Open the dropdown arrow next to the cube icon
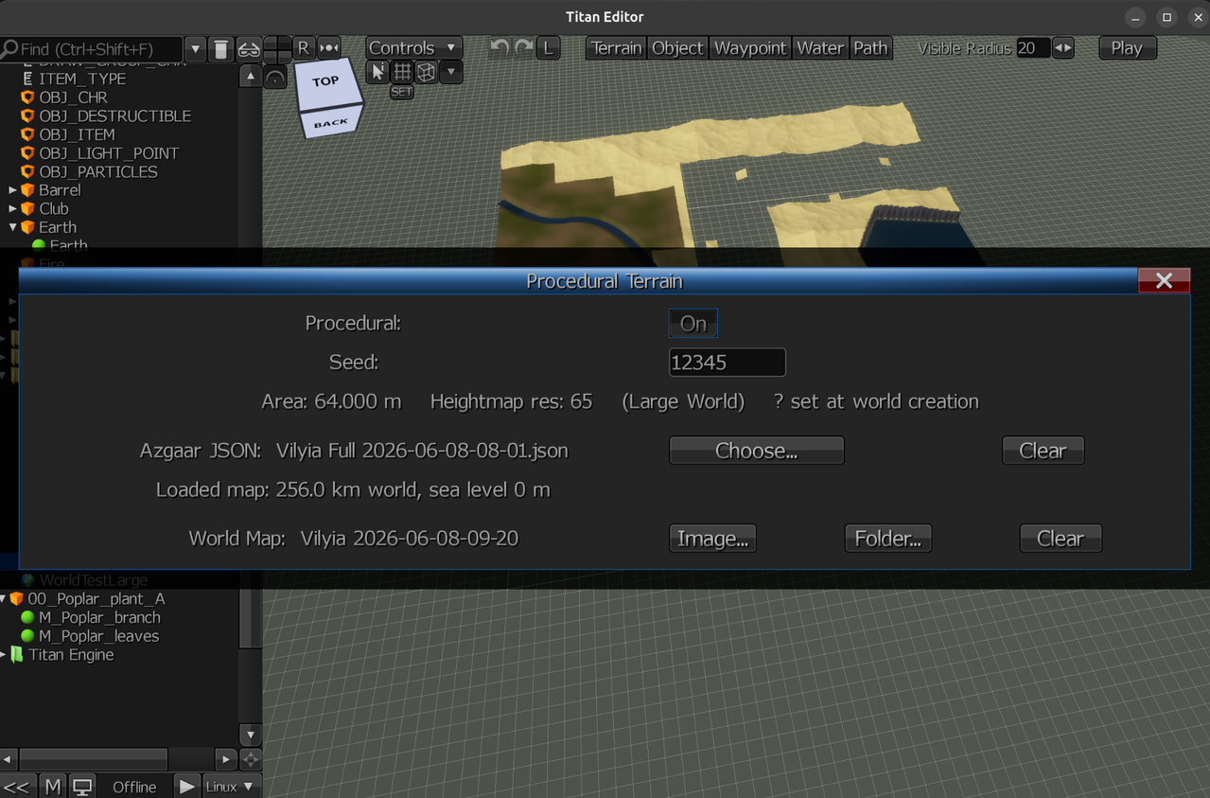1210x798 pixels. coord(451,72)
